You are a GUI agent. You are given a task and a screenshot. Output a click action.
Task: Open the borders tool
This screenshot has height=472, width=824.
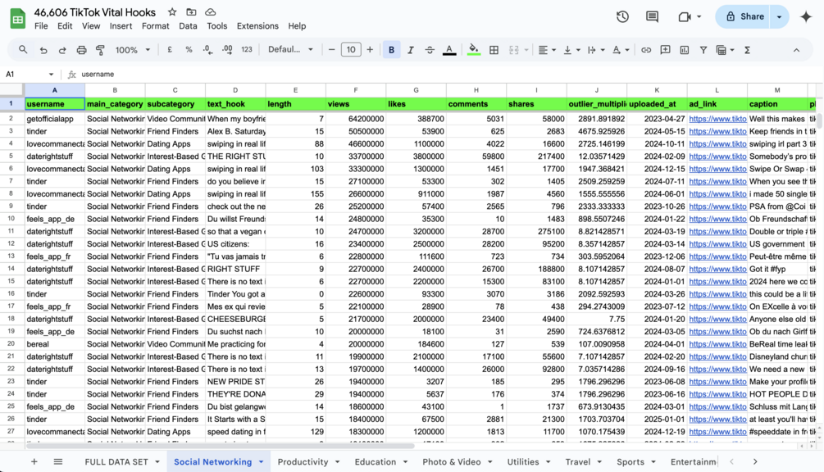point(494,50)
